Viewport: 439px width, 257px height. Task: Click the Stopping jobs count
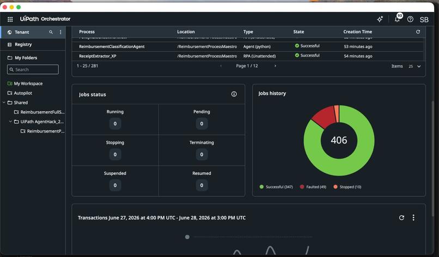tap(115, 154)
